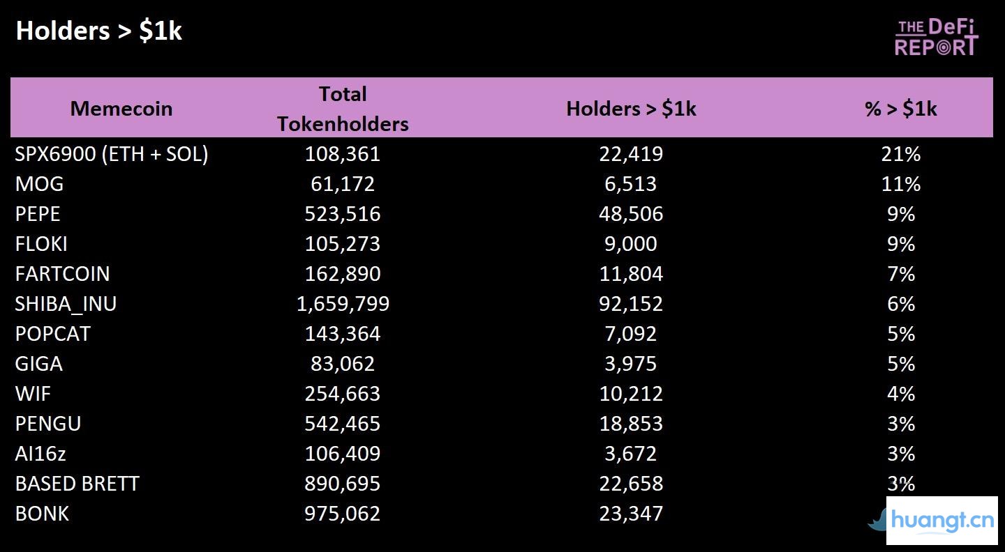
Task: Click the MOG memecoin name
Action: point(39,184)
